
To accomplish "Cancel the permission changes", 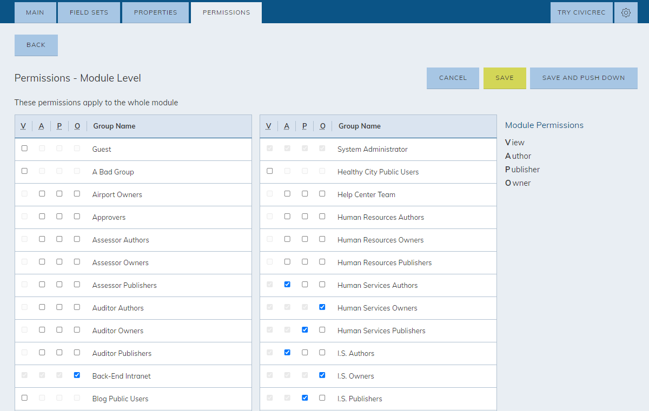I will click(x=453, y=78).
